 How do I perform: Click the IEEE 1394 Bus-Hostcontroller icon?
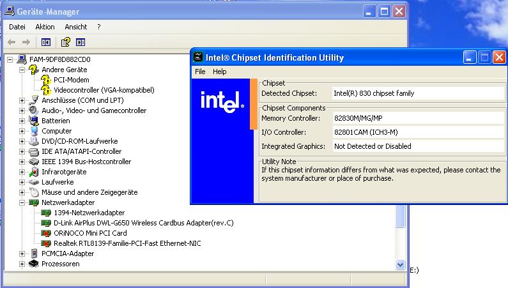tap(34, 162)
